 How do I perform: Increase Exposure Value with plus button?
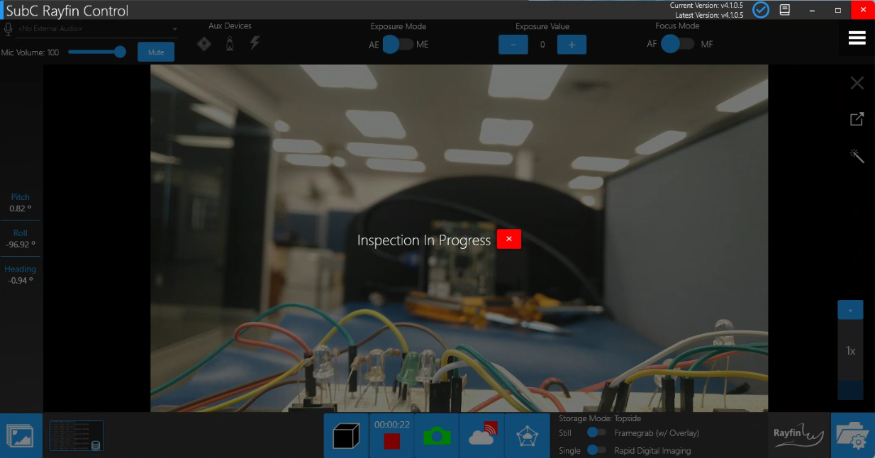572,45
